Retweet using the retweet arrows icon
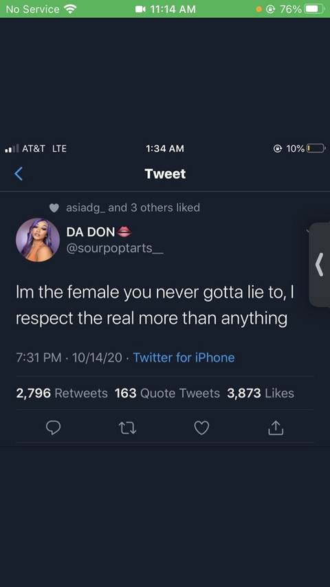 coord(127,428)
